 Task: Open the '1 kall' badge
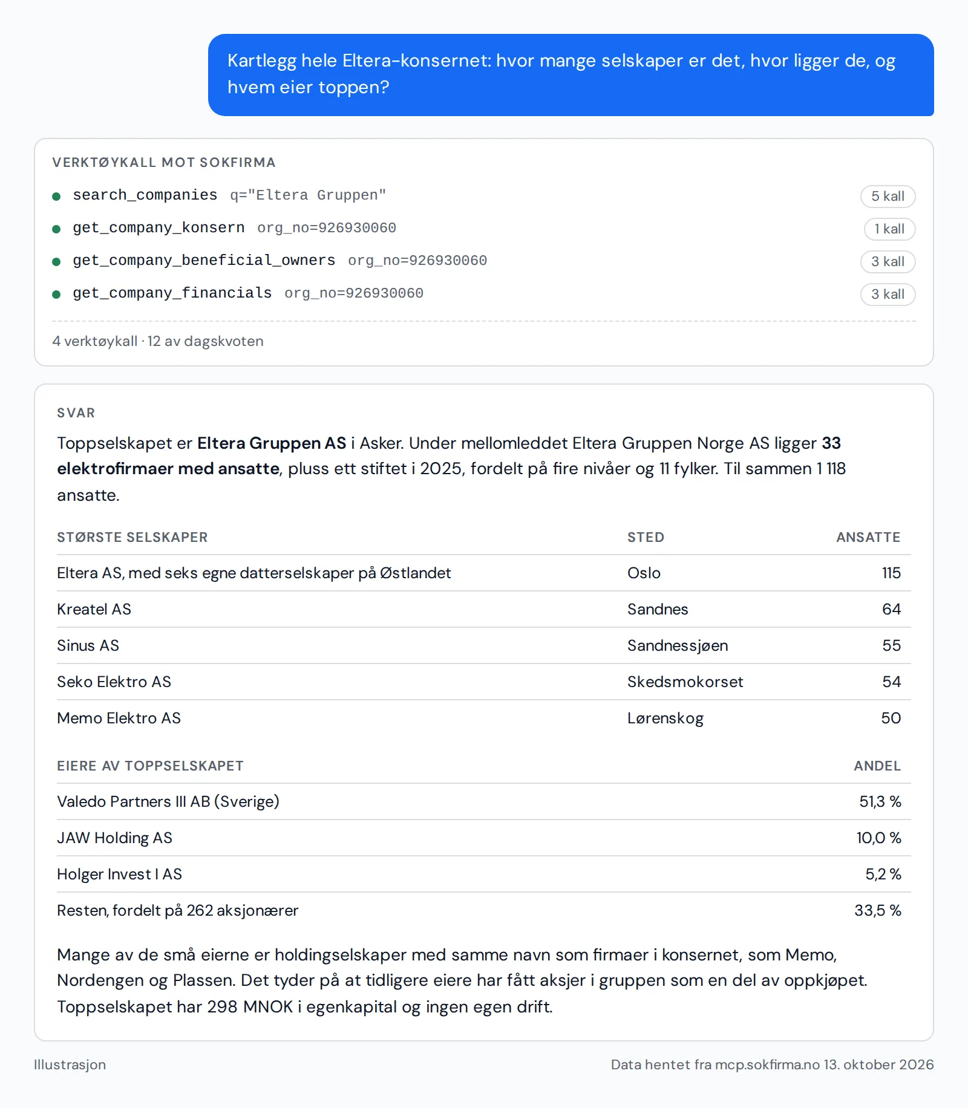[889, 229]
